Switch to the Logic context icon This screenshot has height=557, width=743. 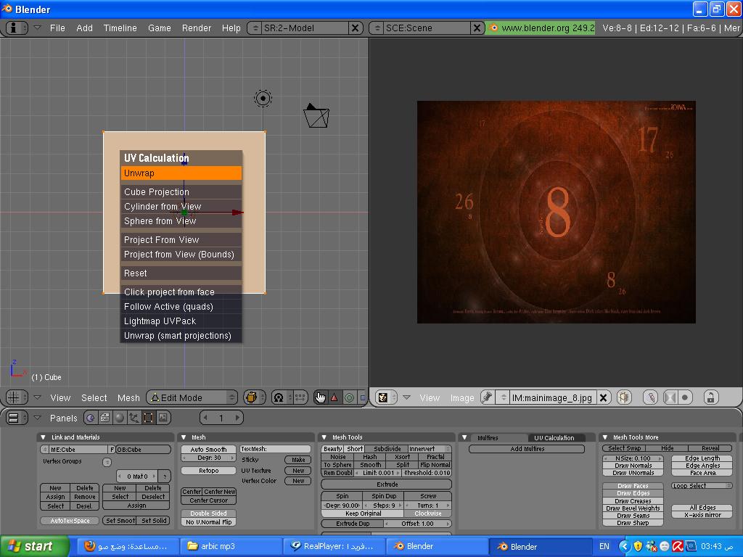90,418
